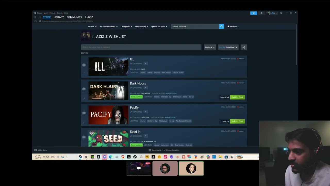
Task: Click Dark Hours Demo Available badge
Action: click(136, 97)
